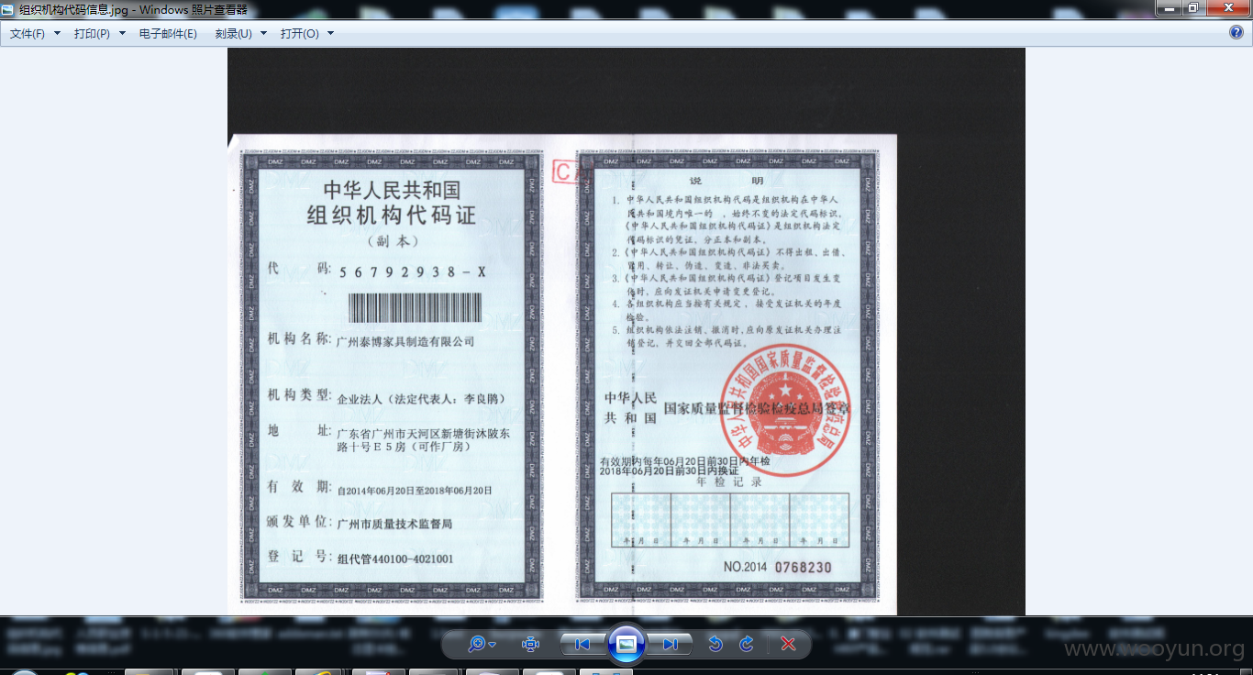Rotate the image clockwise

747,644
